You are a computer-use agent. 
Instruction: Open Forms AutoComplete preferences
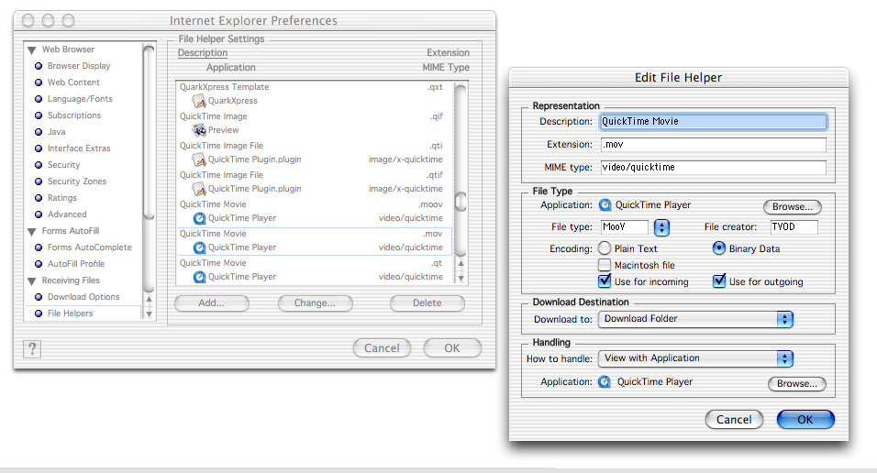[x=90, y=247]
